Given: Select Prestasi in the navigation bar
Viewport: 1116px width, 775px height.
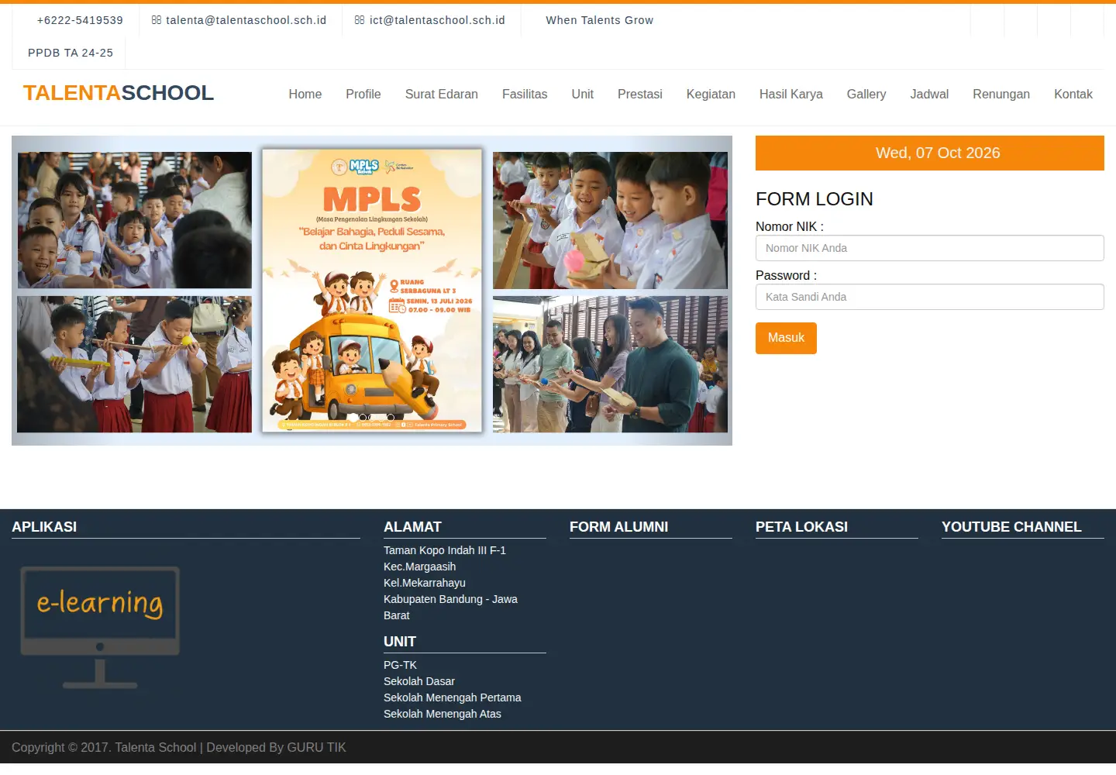Looking at the screenshot, I should [x=640, y=94].
